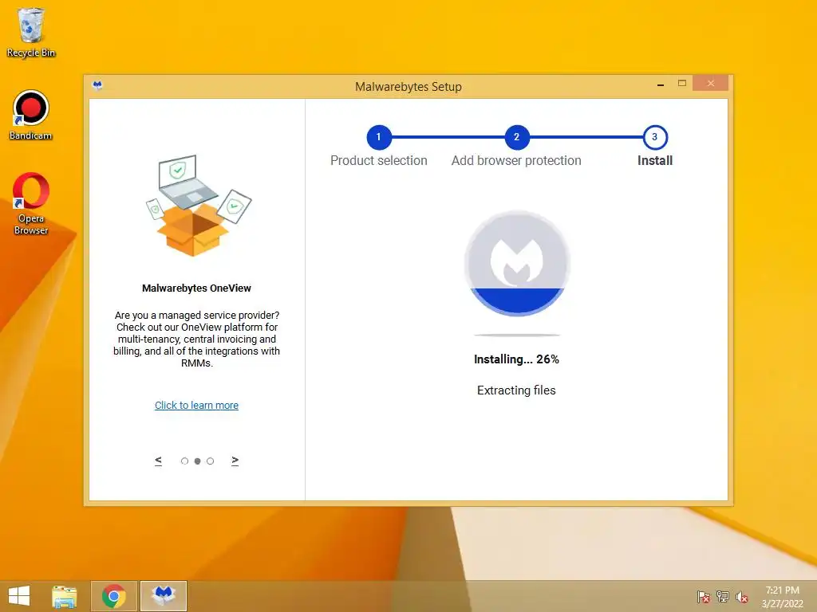The image size is (817, 612).
Task: Select the third carousel dot
Action: click(x=210, y=461)
